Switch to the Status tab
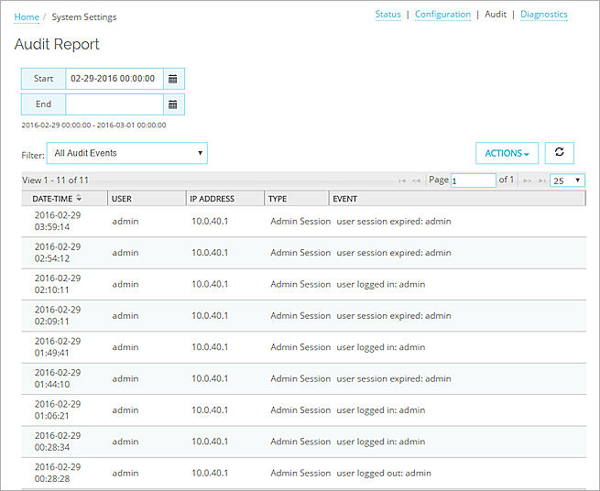The image size is (600, 491). tap(387, 15)
